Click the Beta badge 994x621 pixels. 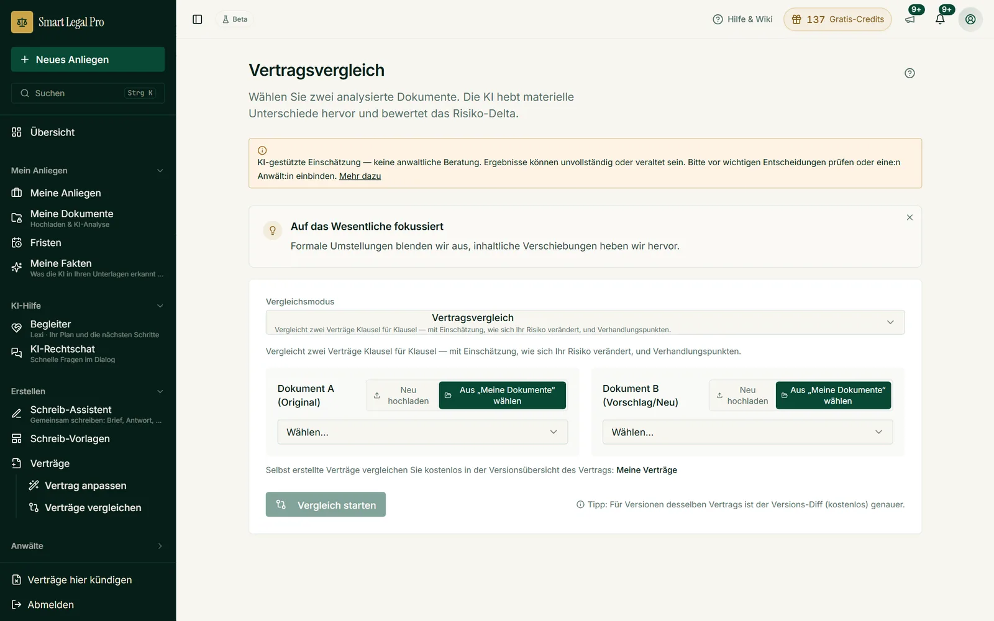[x=235, y=19]
